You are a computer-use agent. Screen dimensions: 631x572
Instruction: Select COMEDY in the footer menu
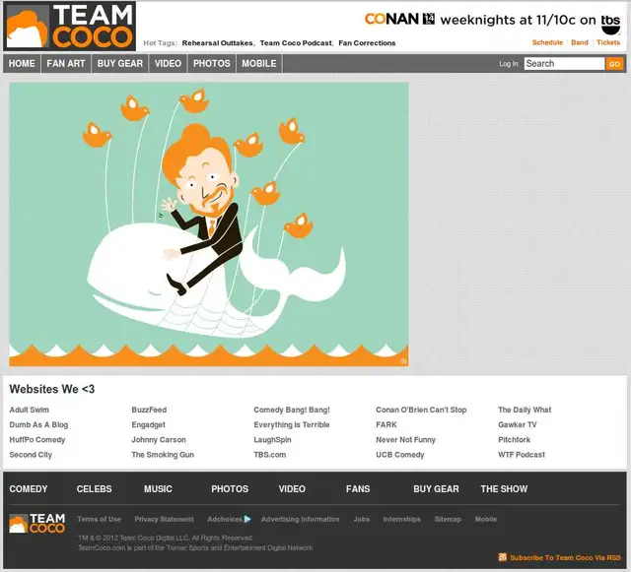[x=29, y=488]
